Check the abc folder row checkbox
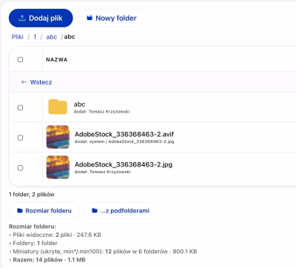The height and width of the screenshot is (268, 296). click(21, 107)
